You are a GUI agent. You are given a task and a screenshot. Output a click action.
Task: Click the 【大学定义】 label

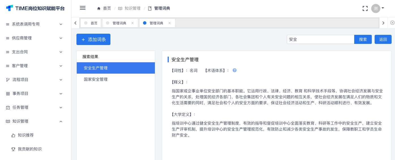[x=183, y=114]
